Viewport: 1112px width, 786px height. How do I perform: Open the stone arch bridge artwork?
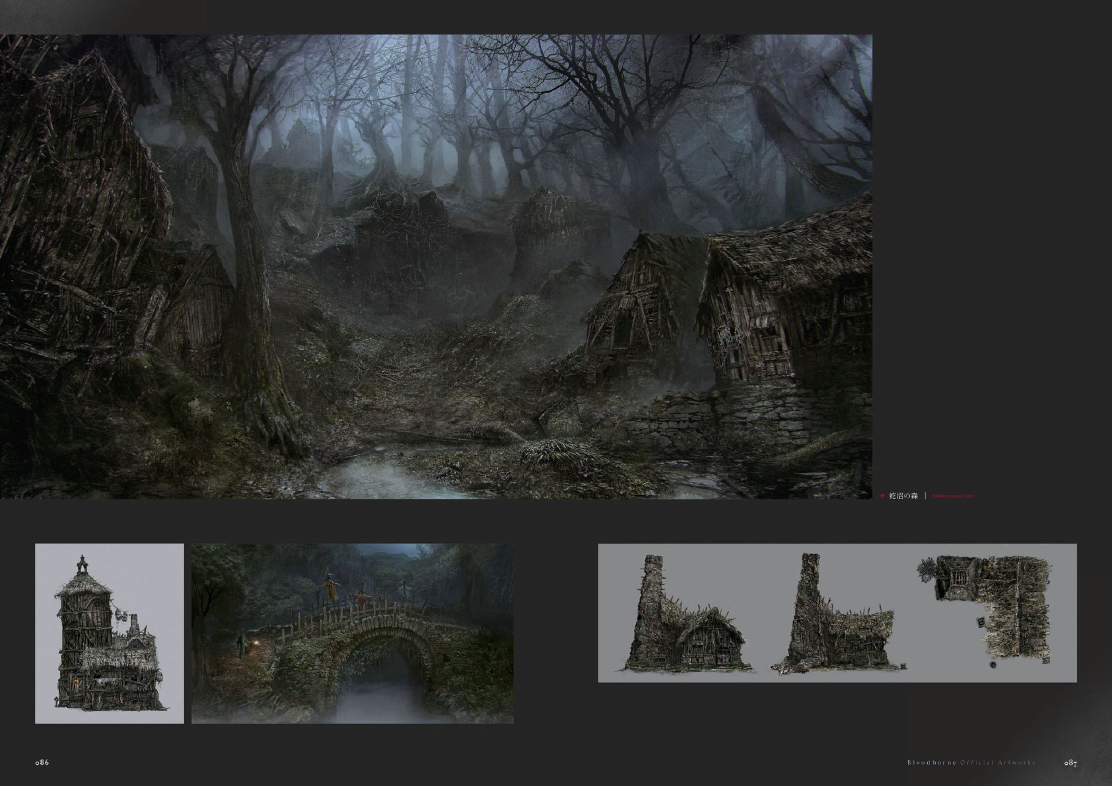pyautogui.click(x=352, y=633)
